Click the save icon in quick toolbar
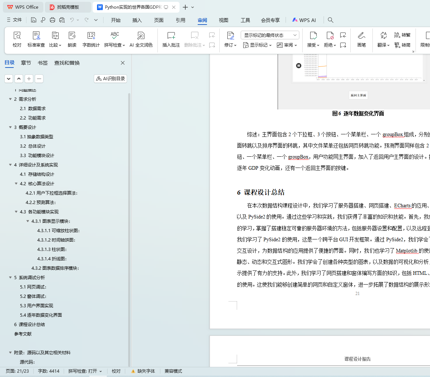Screen dimensions: 430x377 pyautogui.click(x=33, y=20)
